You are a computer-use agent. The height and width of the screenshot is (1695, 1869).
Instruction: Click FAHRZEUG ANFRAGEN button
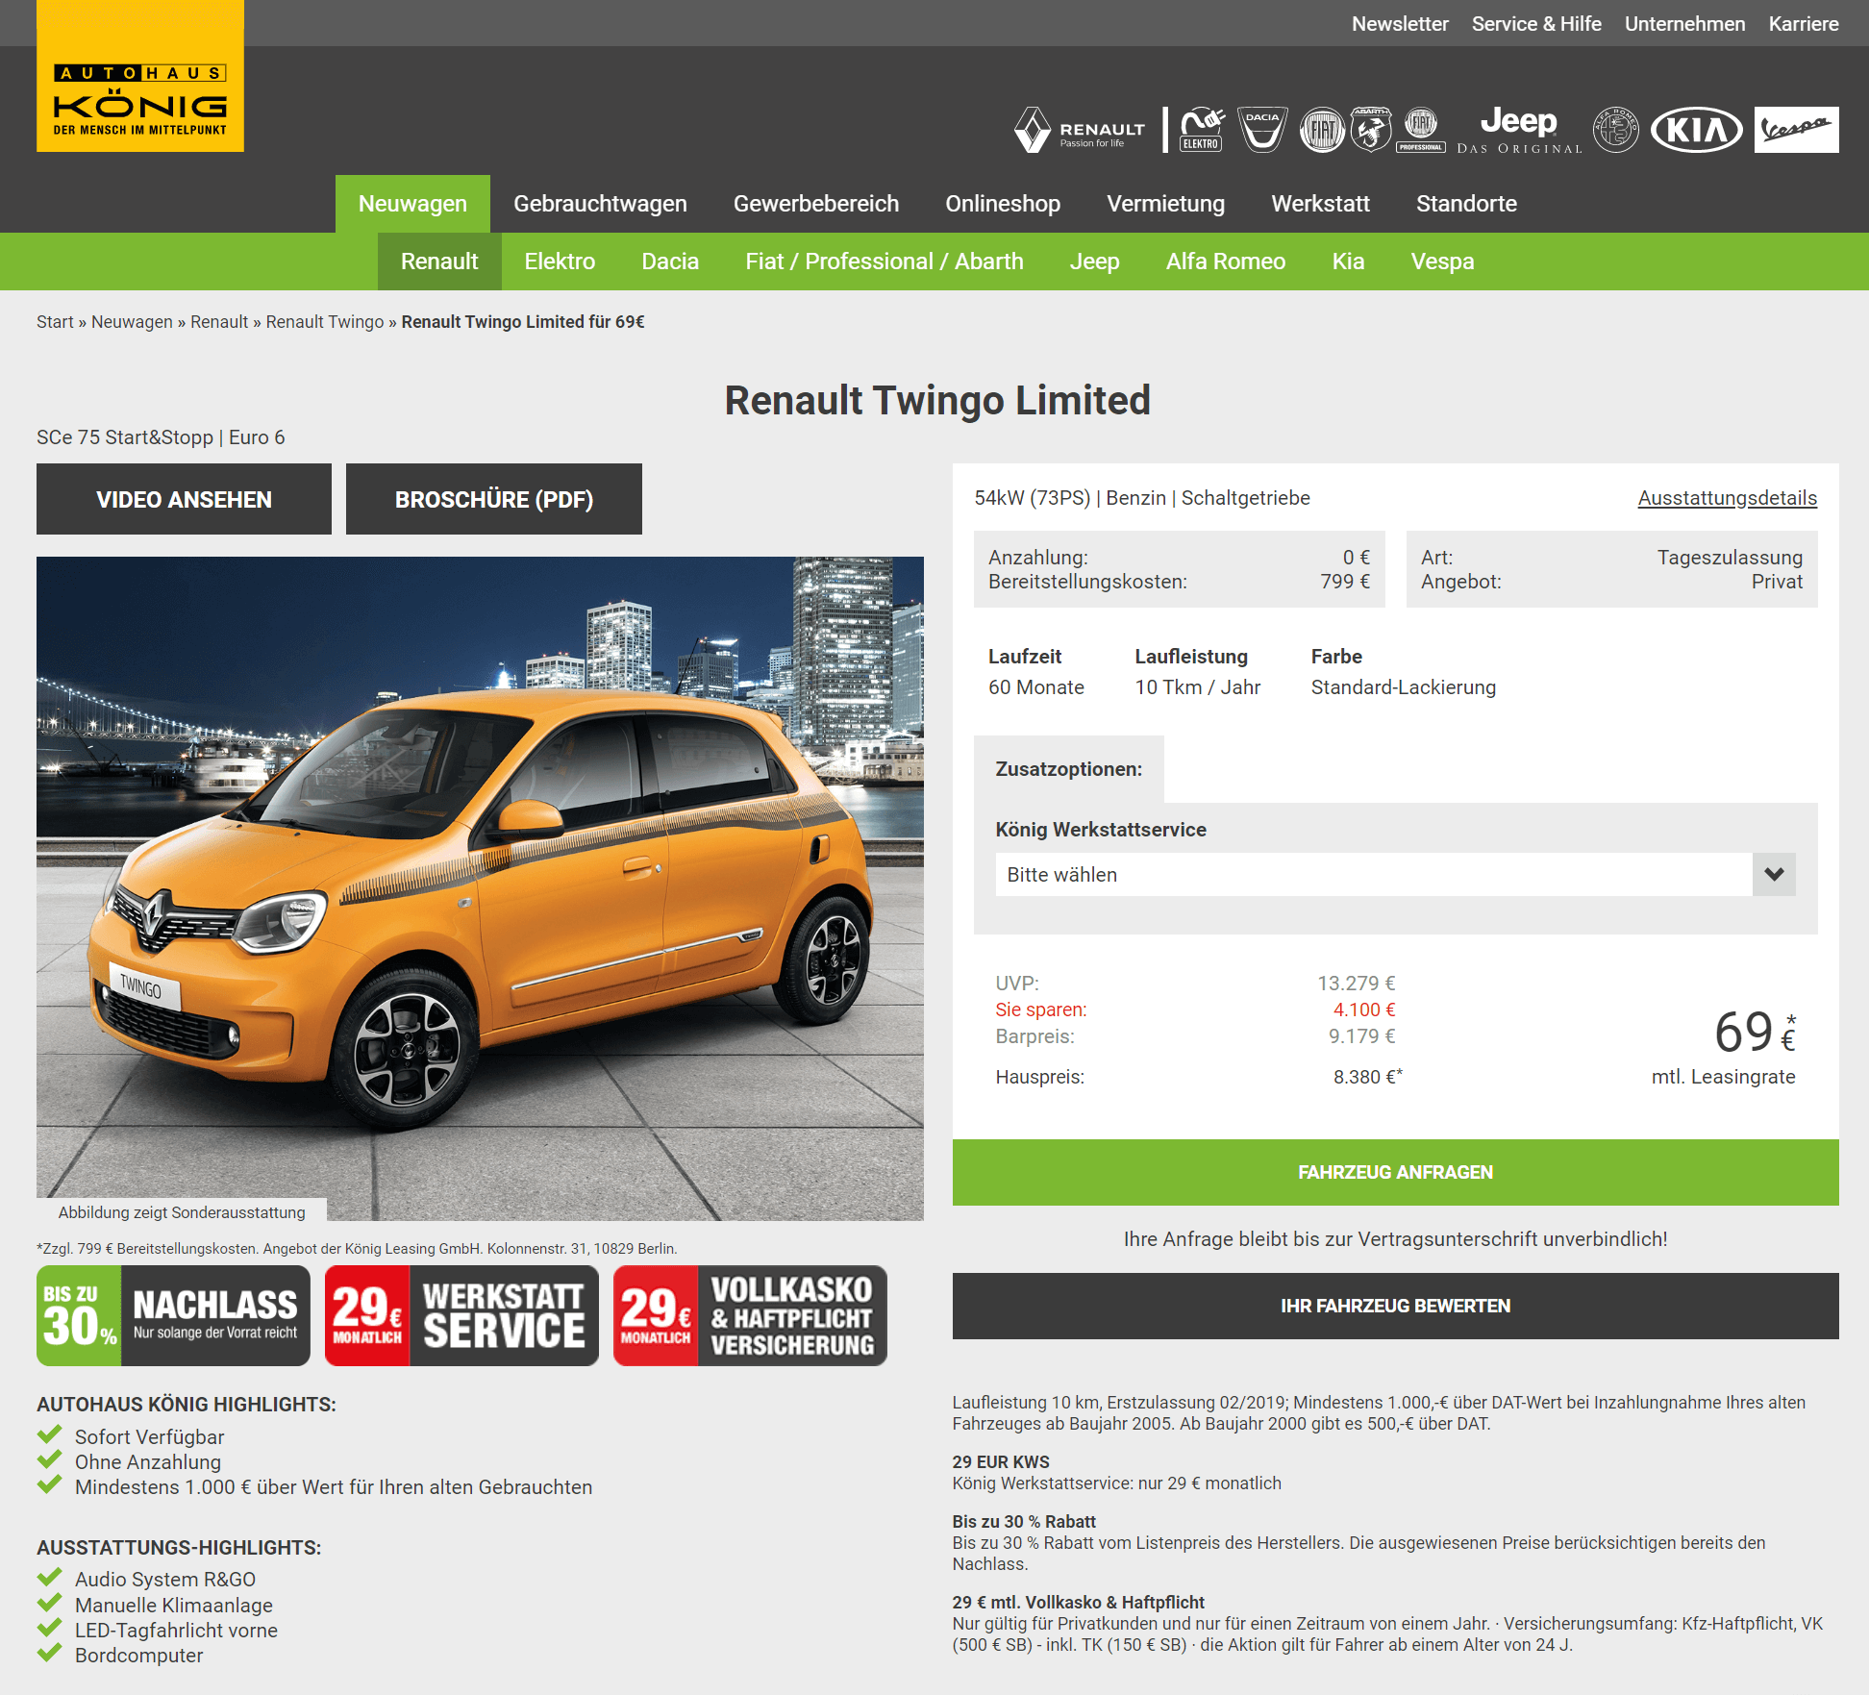(1395, 1172)
